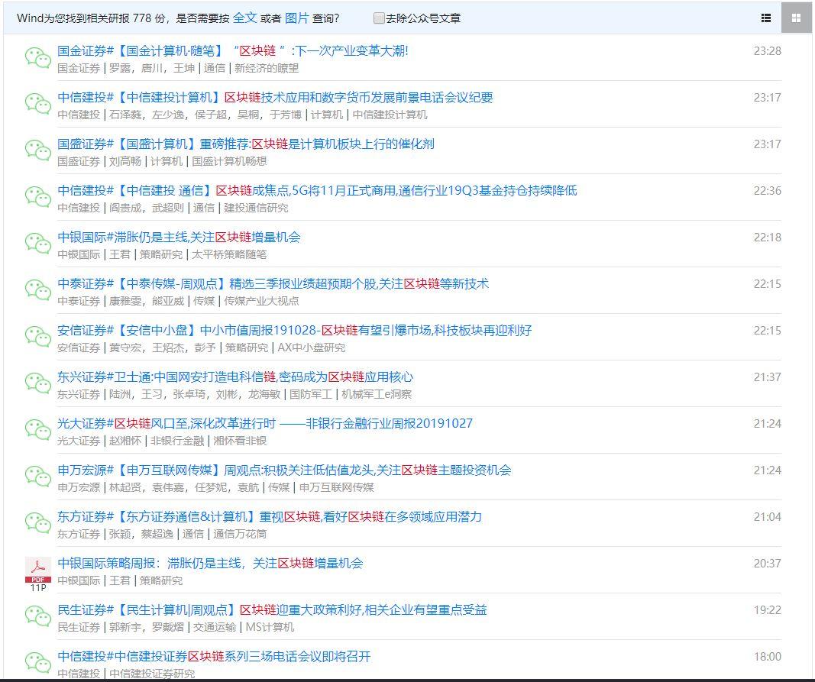Click 中信建投计算机 source label

pyautogui.click(x=390, y=115)
